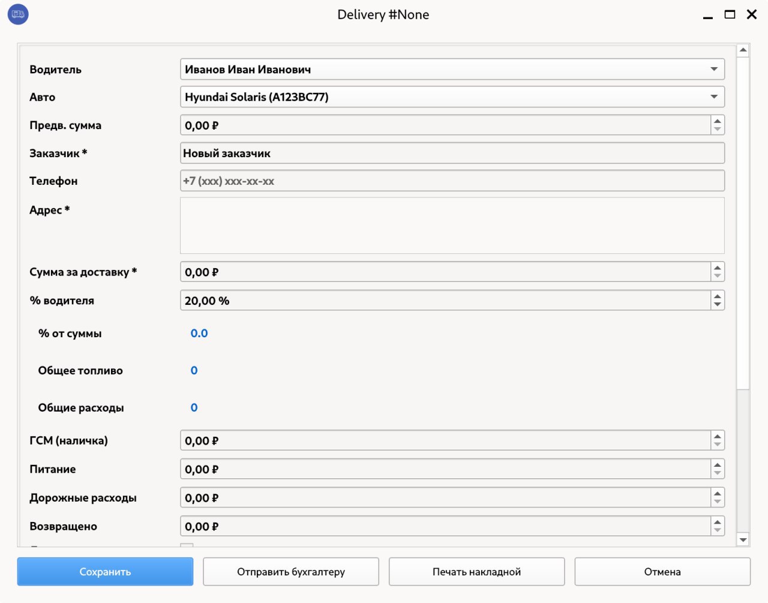Increase Предв. сумма with up arrow
The width and height of the screenshot is (768, 603).
pos(718,121)
